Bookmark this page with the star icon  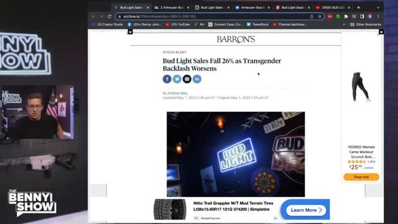pyautogui.click(x=320, y=17)
